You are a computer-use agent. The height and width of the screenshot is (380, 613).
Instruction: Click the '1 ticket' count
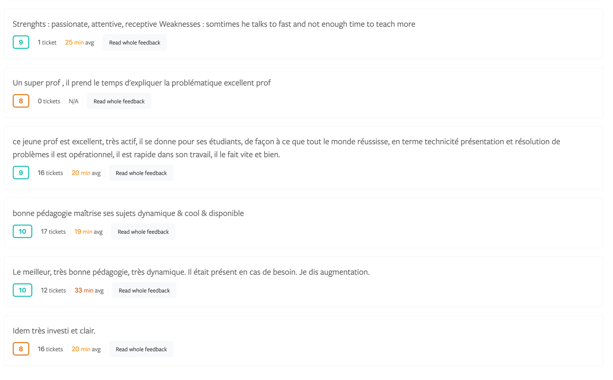[47, 43]
